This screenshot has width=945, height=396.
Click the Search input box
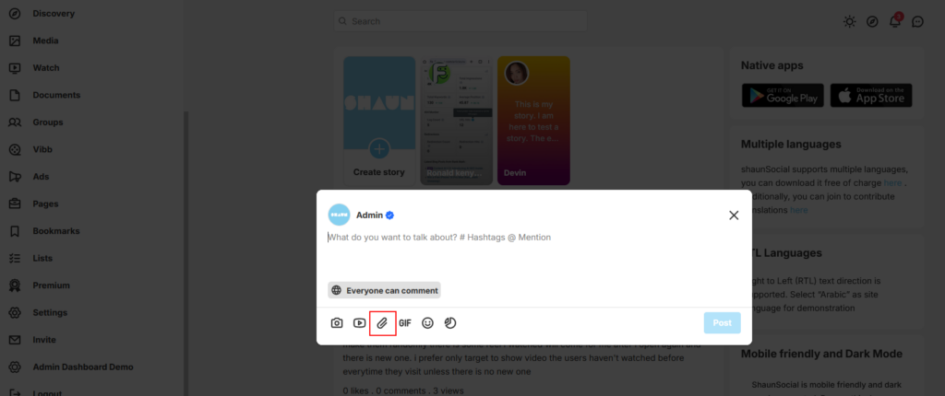461,21
